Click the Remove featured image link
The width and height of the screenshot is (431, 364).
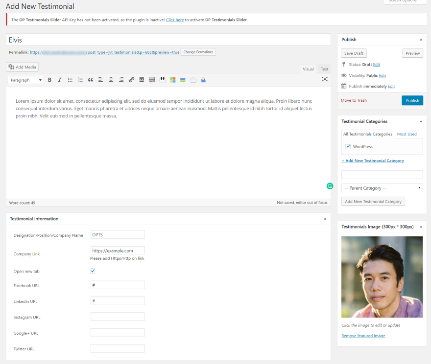[363, 336]
